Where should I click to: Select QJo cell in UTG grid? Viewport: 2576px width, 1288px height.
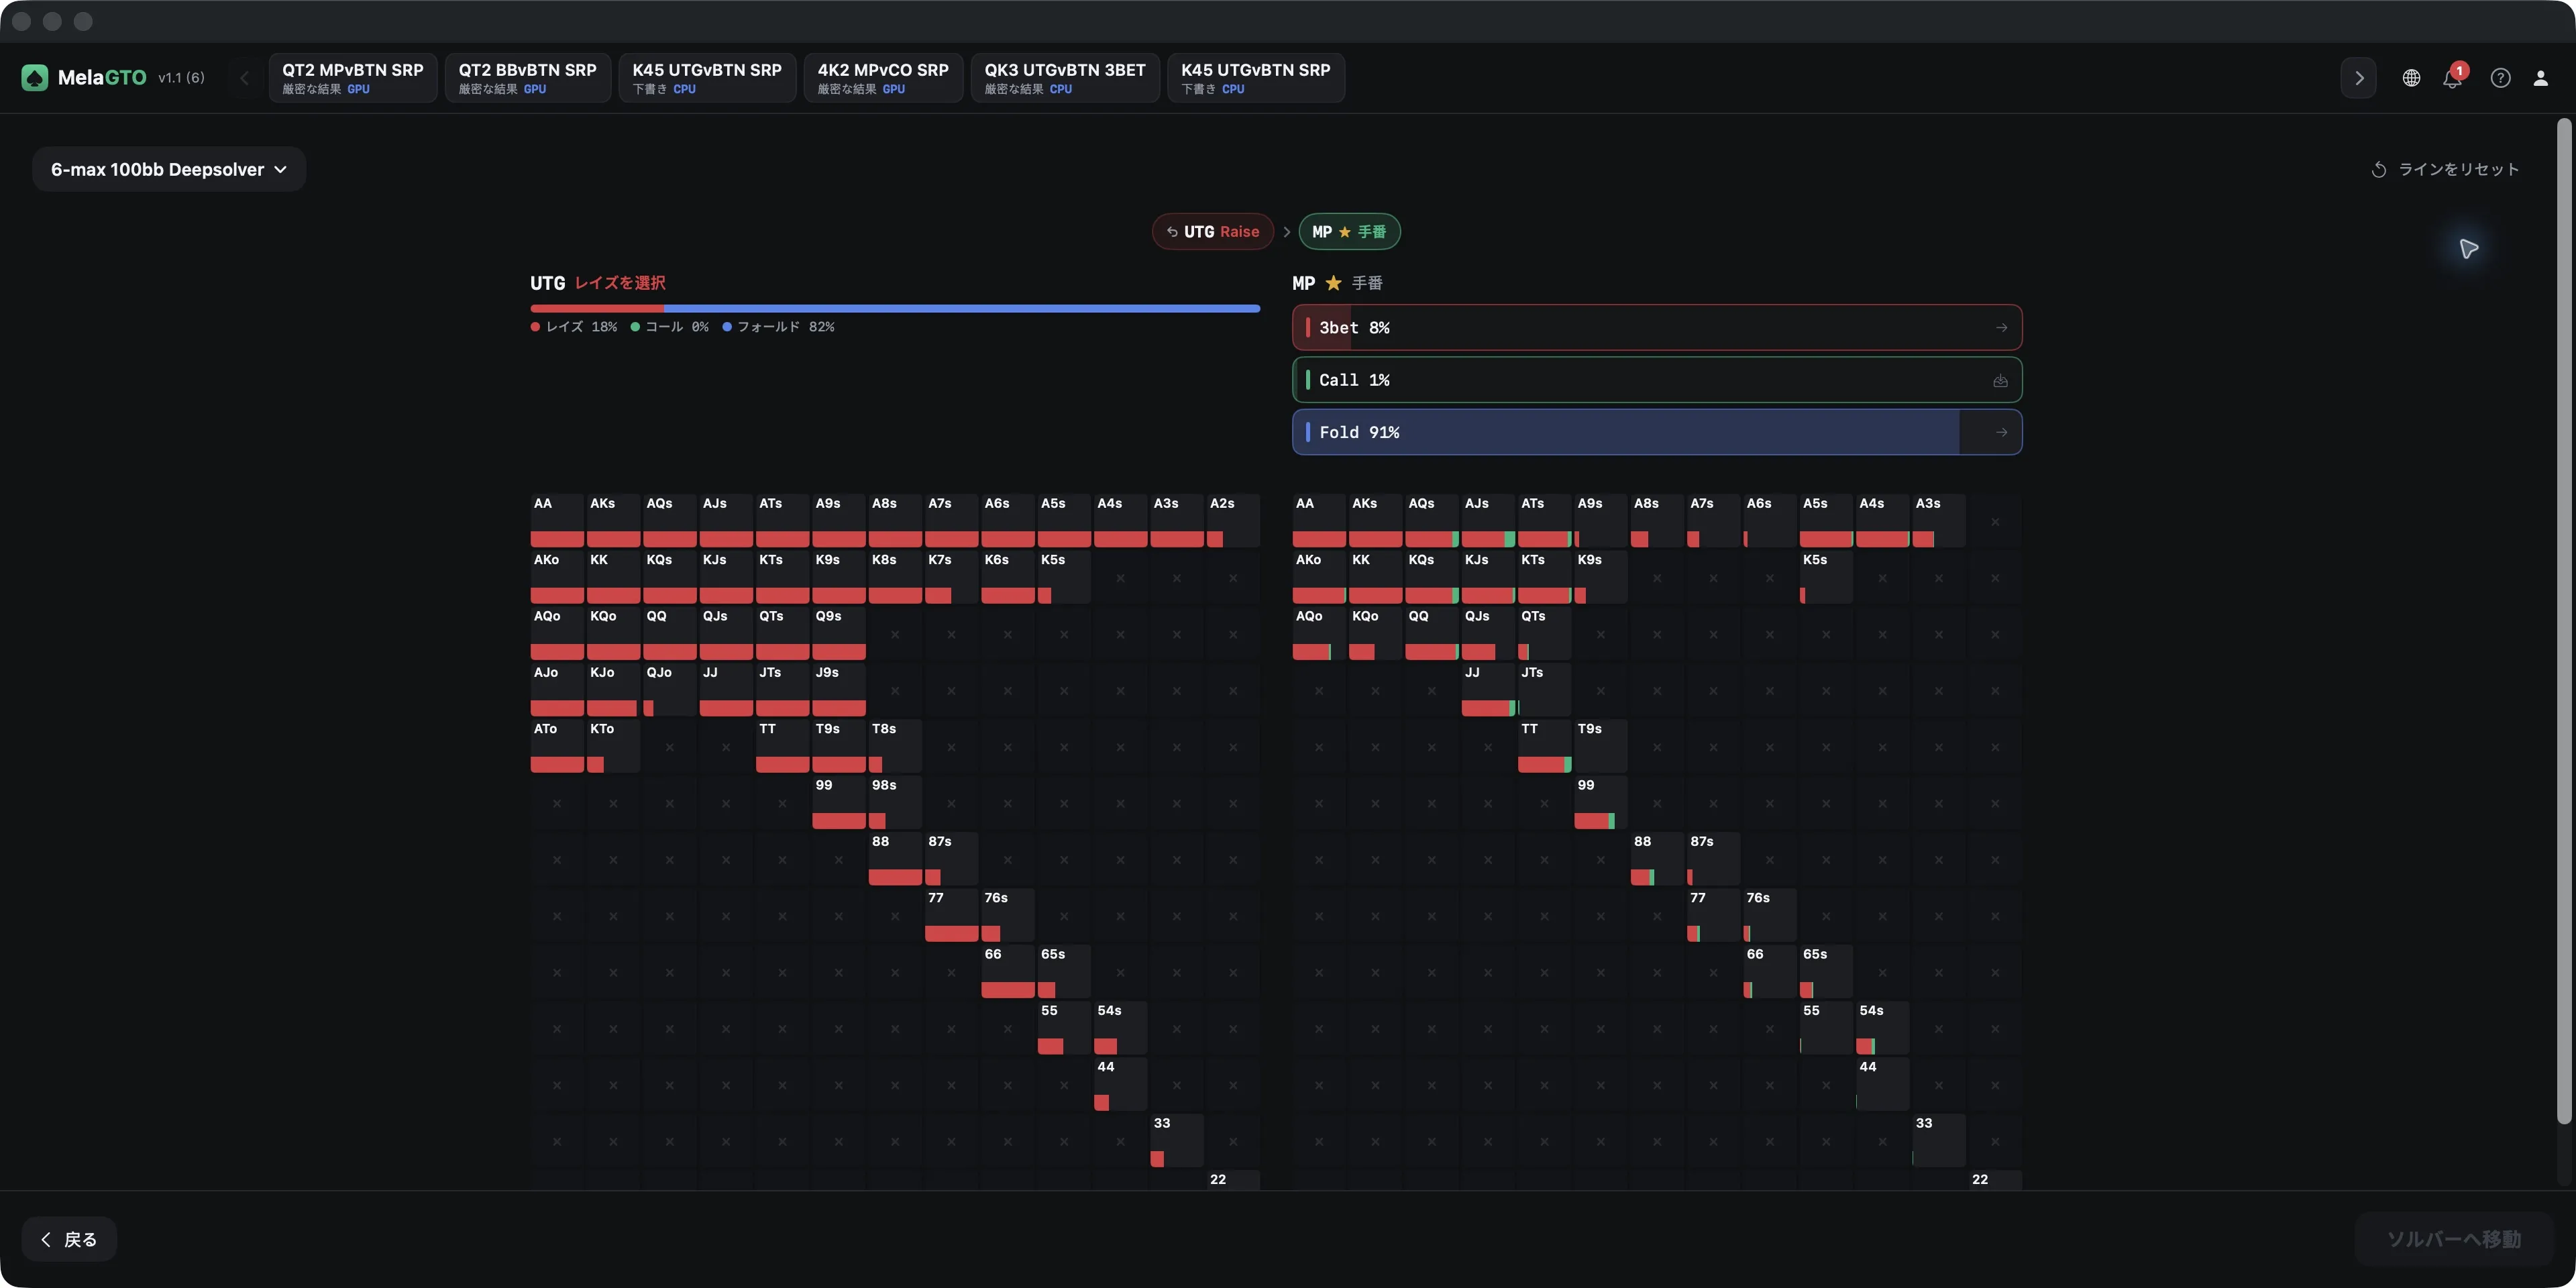[669, 690]
